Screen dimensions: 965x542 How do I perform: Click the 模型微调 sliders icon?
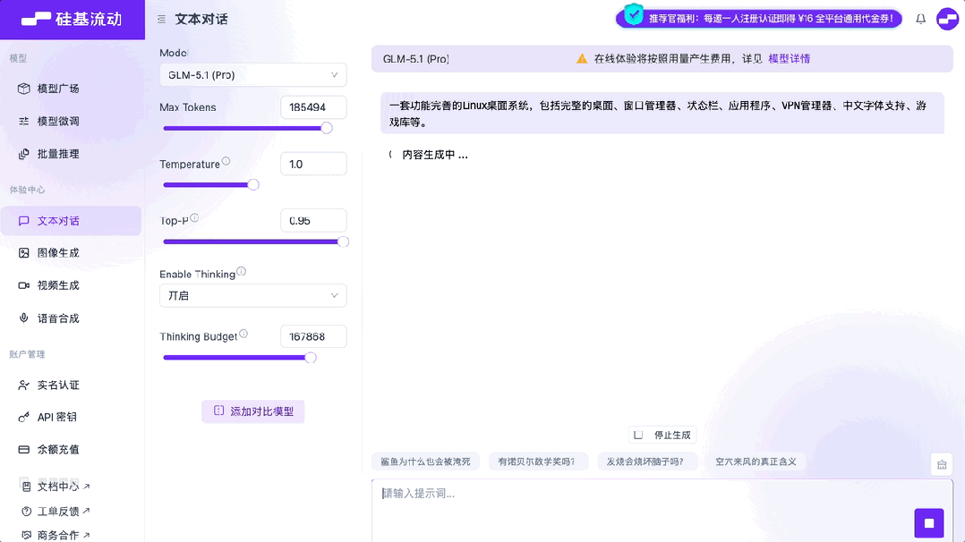23,122
